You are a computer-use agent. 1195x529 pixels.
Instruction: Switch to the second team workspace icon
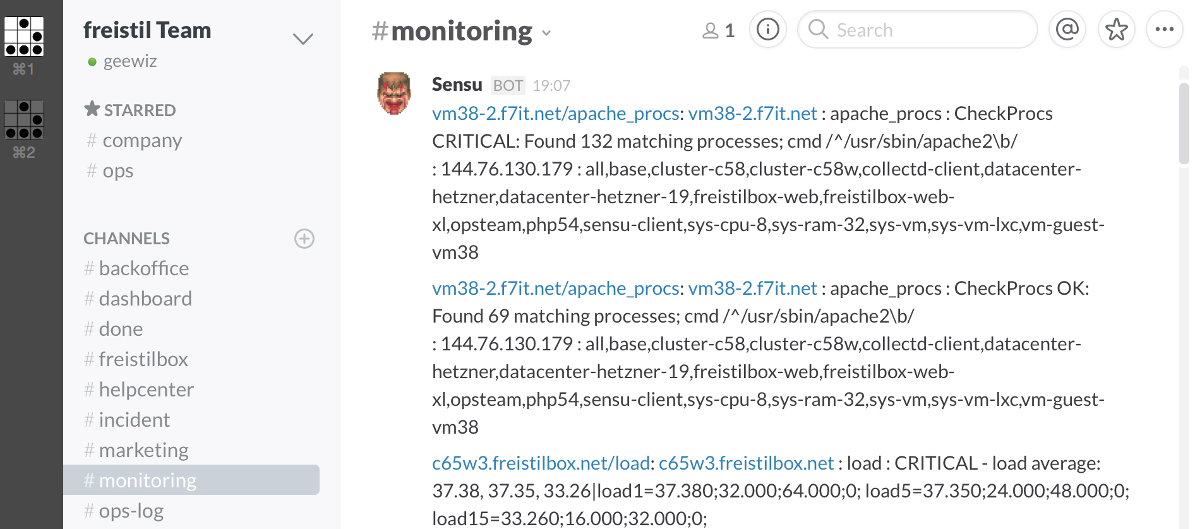tap(24, 120)
